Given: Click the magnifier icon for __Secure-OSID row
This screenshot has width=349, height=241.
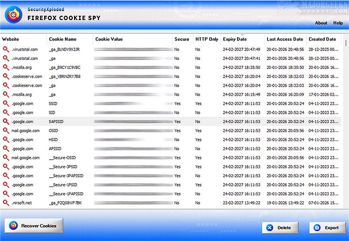Looking at the screenshot, I should pyautogui.click(x=6, y=158).
